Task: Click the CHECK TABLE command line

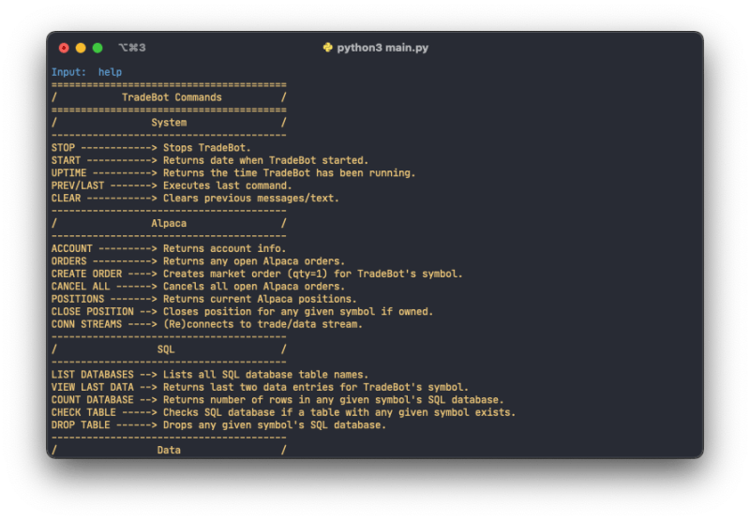Action: coord(283,412)
